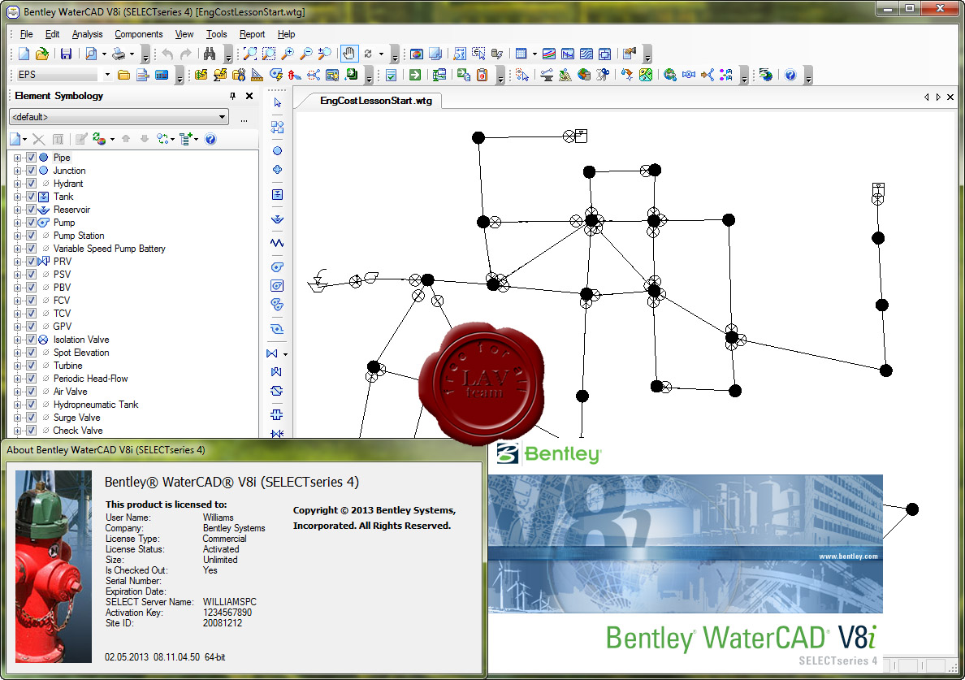This screenshot has height=680, width=965.
Task: Toggle the Hydrant checkbox
Action: tap(32, 184)
